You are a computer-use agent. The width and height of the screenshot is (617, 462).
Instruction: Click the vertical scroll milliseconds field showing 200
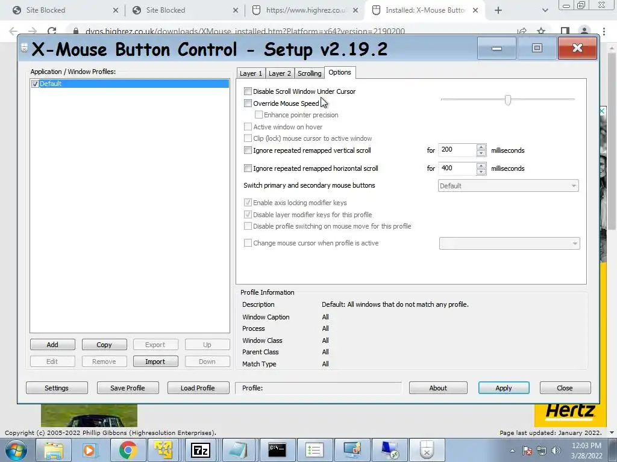[457, 150]
